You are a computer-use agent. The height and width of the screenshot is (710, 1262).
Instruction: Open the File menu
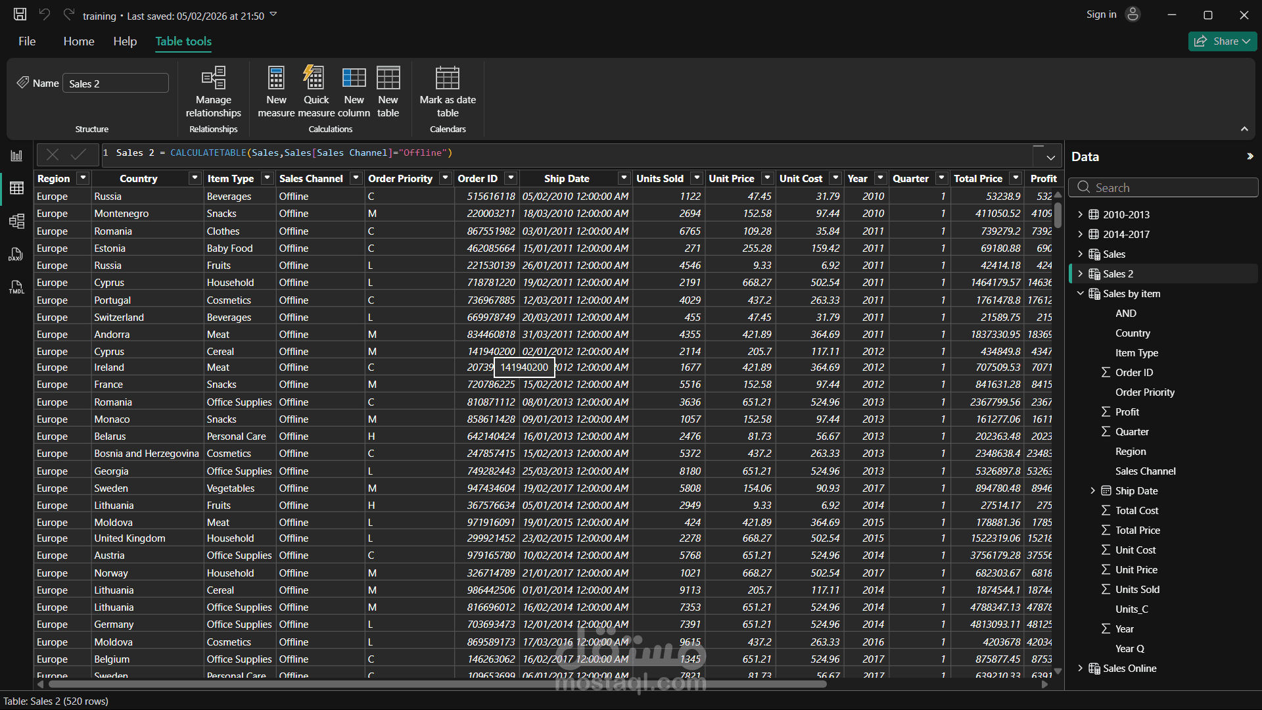pyautogui.click(x=27, y=41)
